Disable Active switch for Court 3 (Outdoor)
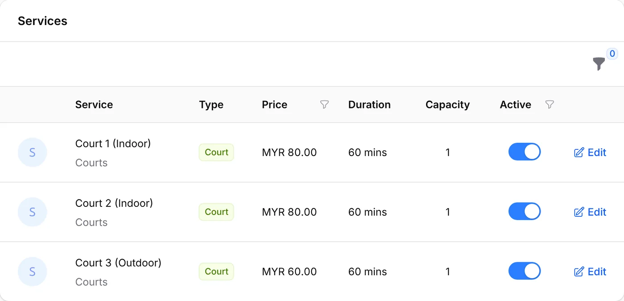 (x=525, y=271)
